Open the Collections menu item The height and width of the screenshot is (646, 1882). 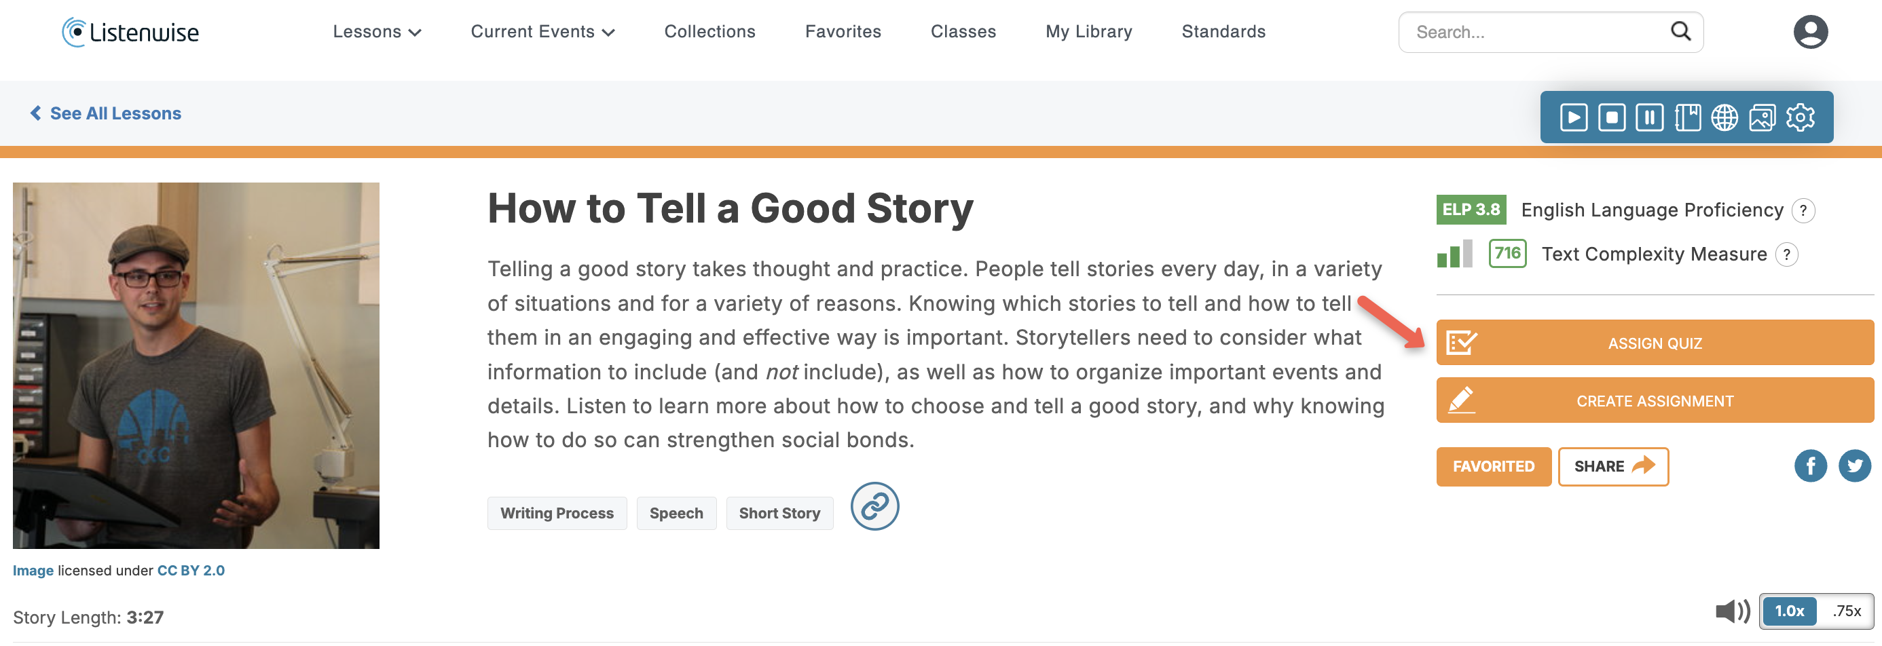tap(709, 32)
